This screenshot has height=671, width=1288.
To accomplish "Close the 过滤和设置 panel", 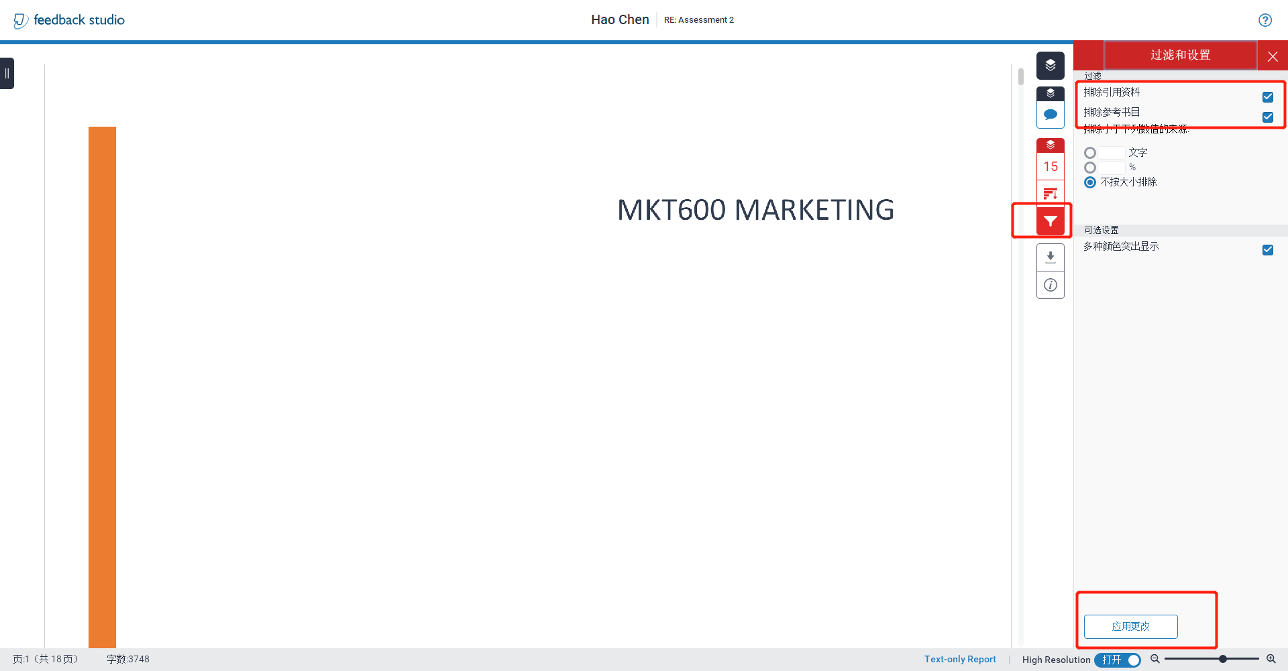I will click(1273, 56).
